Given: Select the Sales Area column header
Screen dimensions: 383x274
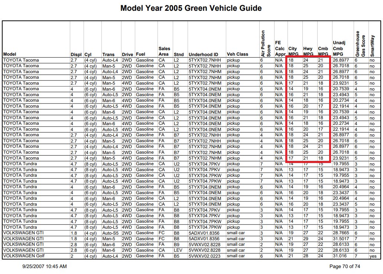Looking at the screenshot, I should click(x=164, y=51).
